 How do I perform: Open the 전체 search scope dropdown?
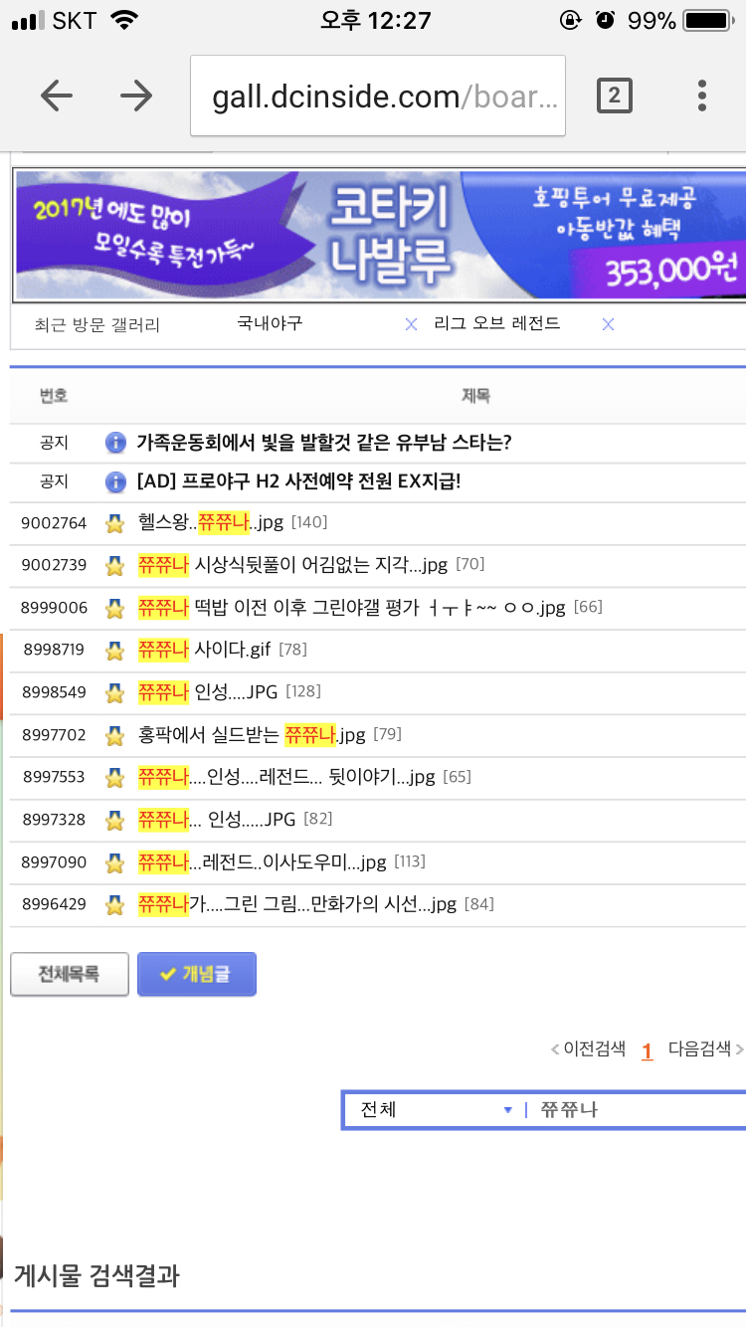[x=436, y=1109]
